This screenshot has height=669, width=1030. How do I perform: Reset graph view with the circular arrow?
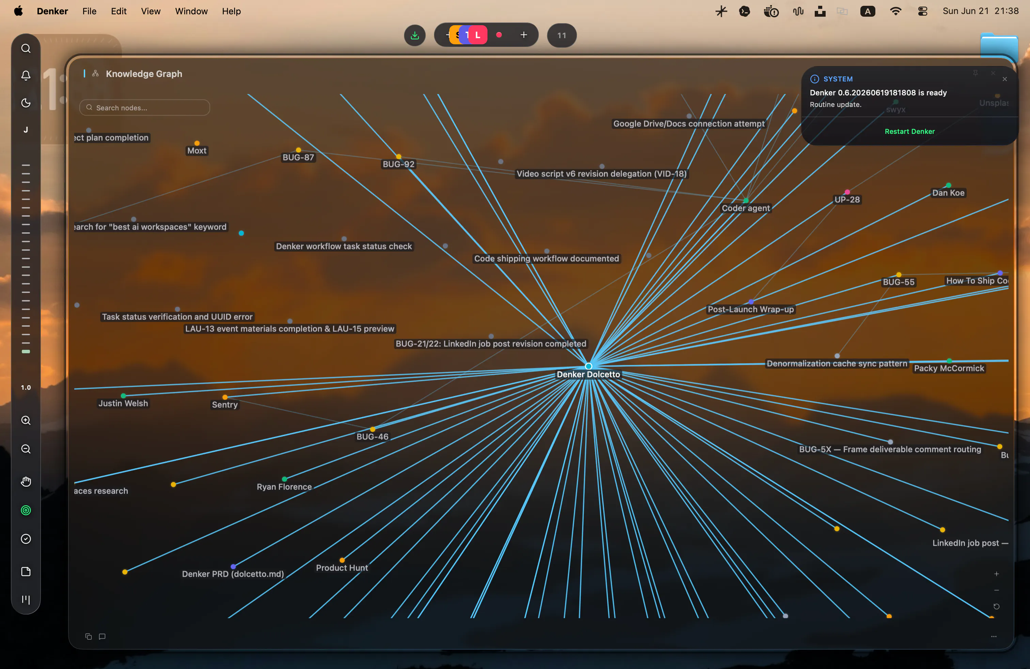[997, 607]
